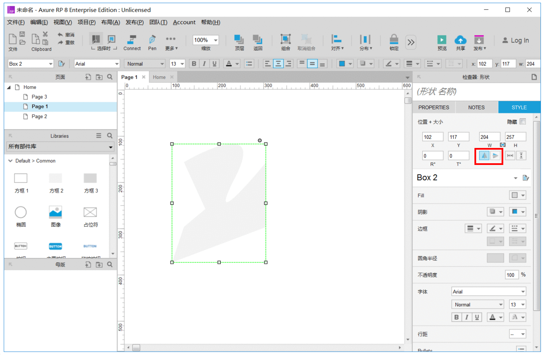Align text left in the format bar

click(x=268, y=64)
